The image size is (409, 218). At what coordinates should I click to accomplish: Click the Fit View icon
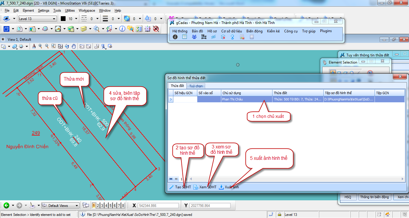[x=60, y=46]
